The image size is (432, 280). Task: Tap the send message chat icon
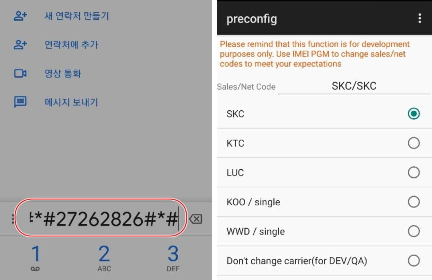tap(20, 102)
